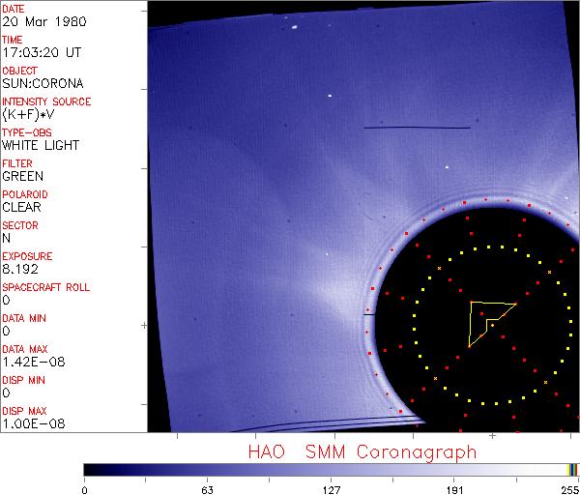The height and width of the screenshot is (495, 580).
Task: Select the date value 20 Mar 1980
Action: click(x=37, y=22)
